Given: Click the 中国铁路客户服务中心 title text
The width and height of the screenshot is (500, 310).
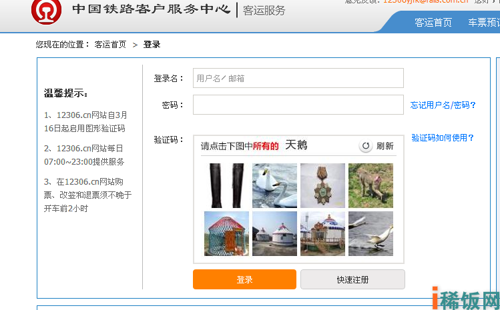Looking at the screenshot, I should [x=152, y=9].
